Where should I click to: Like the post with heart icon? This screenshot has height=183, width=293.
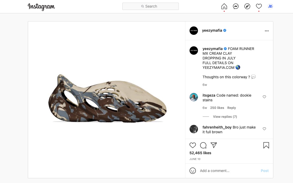click(x=193, y=145)
